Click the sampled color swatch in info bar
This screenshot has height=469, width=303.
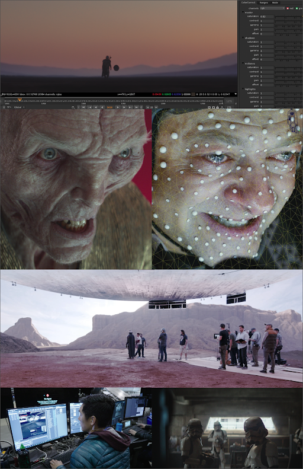tap(193, 94)
